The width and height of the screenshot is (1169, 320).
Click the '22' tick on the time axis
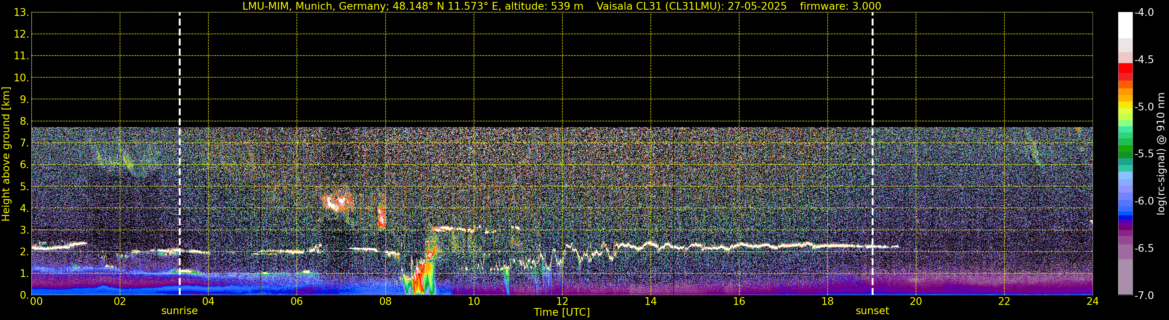click(1004, 301)
